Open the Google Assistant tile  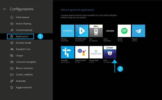click(x=82, y=52)
